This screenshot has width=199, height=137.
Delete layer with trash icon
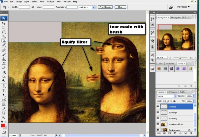coord(191,133)
